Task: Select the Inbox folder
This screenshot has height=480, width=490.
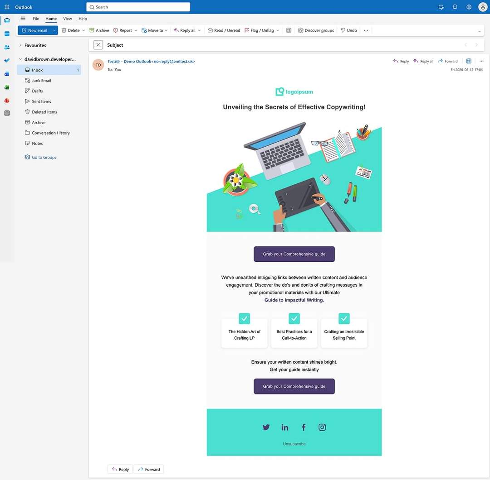Action: (x=49, y=70)
